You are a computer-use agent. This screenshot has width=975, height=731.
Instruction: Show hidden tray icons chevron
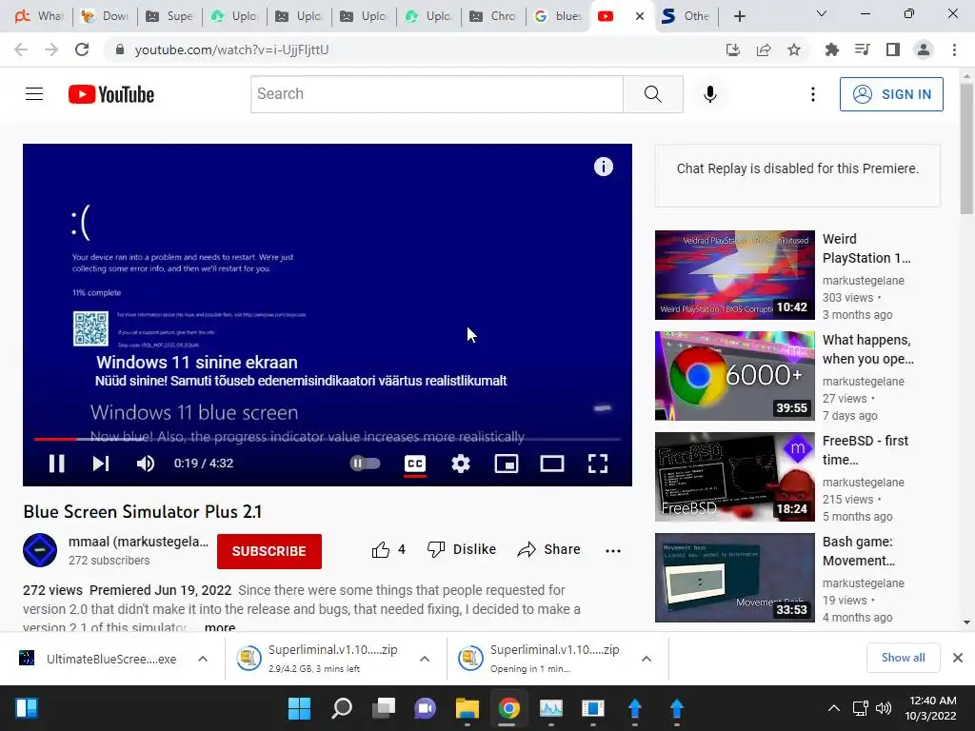(834, 708)
